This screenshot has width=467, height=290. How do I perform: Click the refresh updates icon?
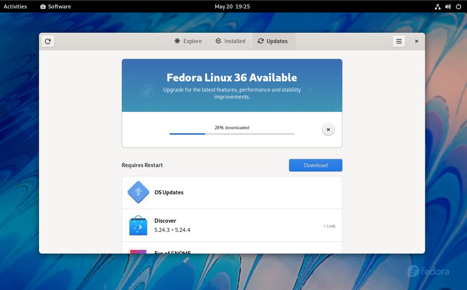[47, 41]
